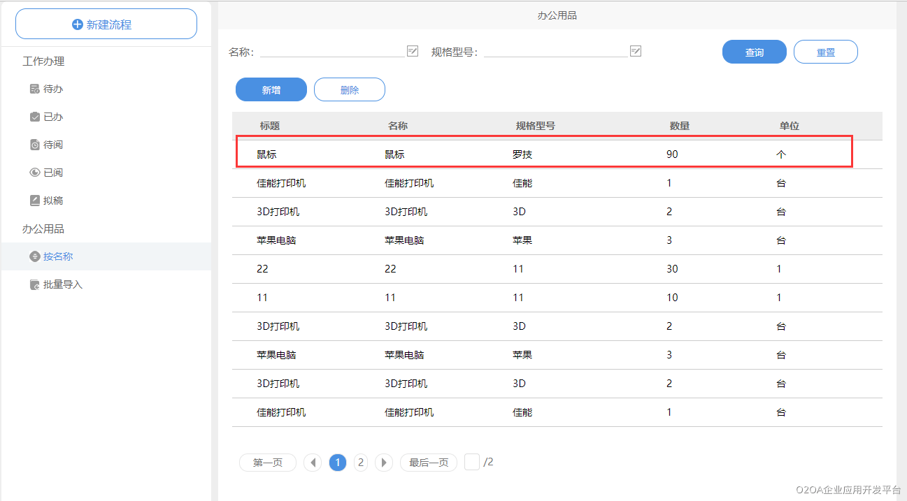Click the plus icon in 新建流程
The height and width of the screenshot is (501, 907).
pyautogui.click(x=78, y=24)
